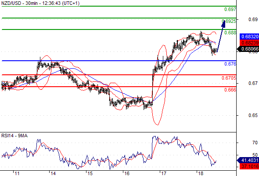Click date 17 on the time axis
This screenshot has width=259, height=176.
pyautogui.click(x=164, y=173)
